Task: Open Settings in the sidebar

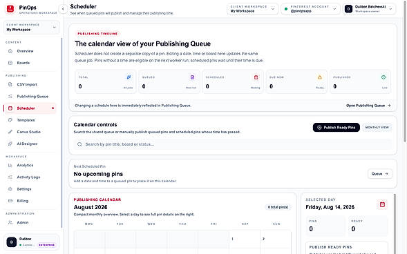Action: pos(30,189)
